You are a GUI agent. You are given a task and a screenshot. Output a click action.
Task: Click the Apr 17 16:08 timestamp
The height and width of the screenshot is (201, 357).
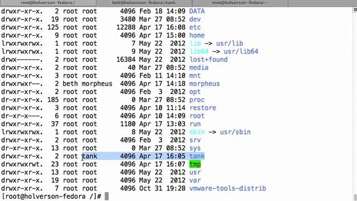[x=162, y=27]
